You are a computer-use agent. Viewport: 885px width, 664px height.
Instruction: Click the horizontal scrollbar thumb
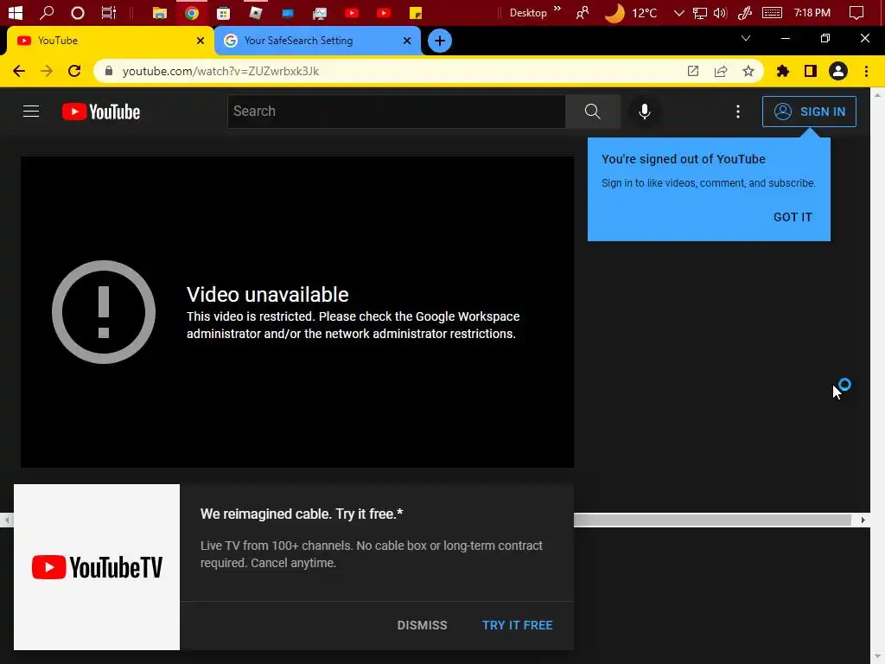click(712, 520)
